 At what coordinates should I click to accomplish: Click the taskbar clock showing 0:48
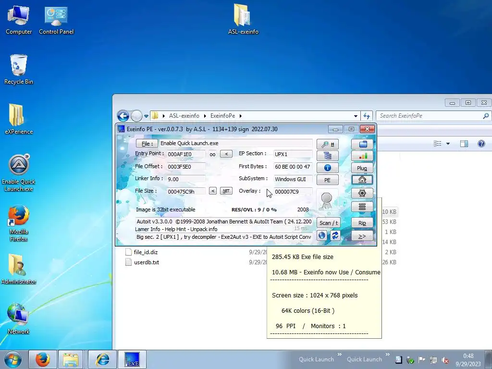tap(468, 359)
